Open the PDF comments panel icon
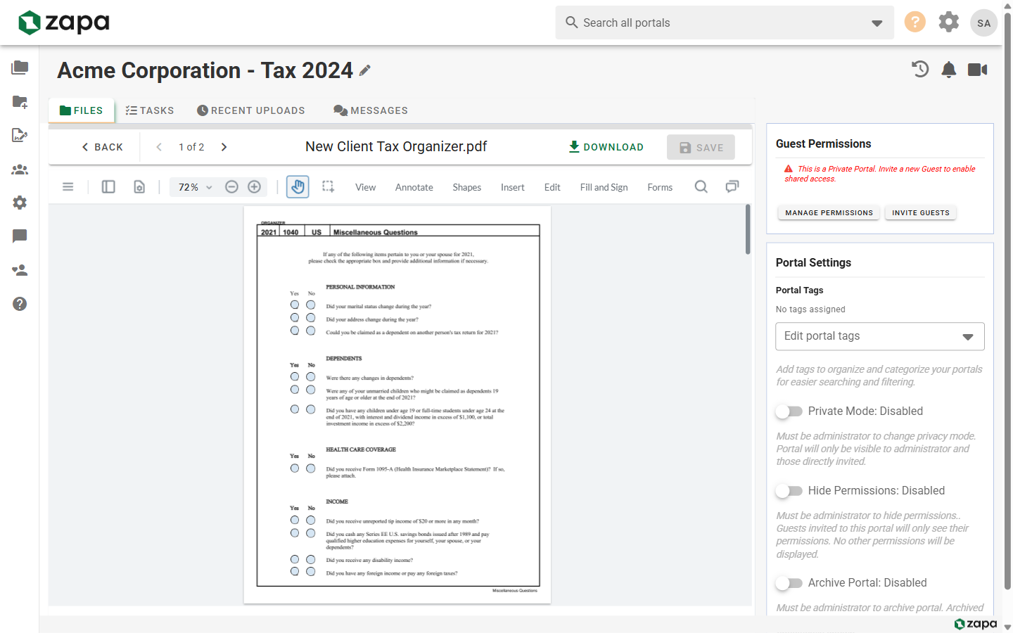This screenshot has width=1013, height=633. pos(732,186)
